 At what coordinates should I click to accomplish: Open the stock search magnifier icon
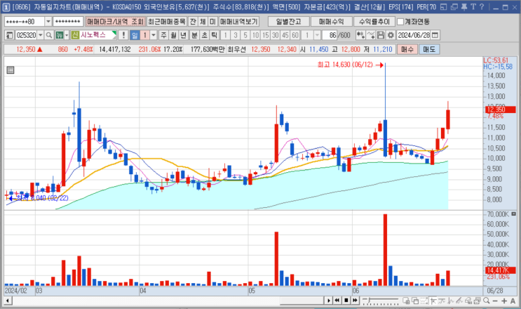49,35
